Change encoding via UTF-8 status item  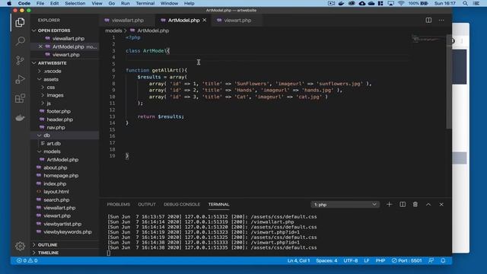tap(351, 260)
